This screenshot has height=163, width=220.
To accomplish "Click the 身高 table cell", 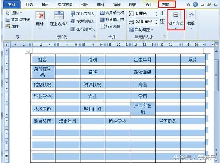I will pyautogui.click(x=142, y=84).
